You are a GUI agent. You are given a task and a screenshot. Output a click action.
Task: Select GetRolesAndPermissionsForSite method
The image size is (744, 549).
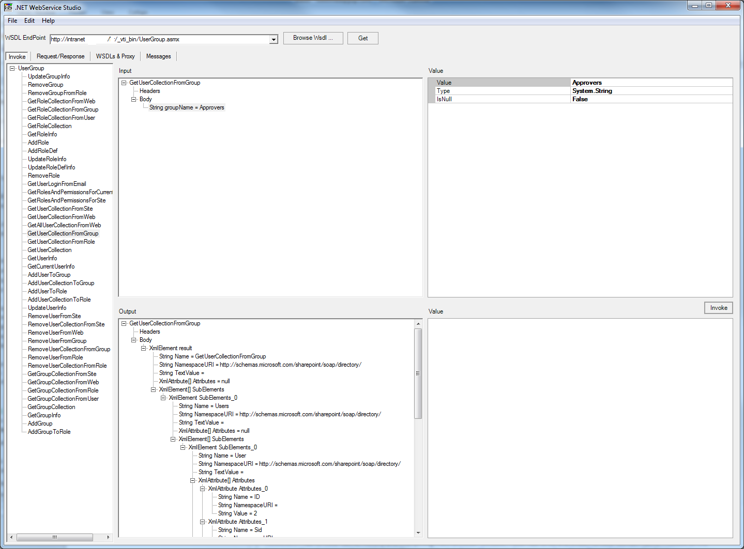[67, 200]
